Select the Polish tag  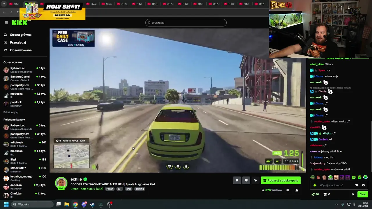tap(110, 189)
